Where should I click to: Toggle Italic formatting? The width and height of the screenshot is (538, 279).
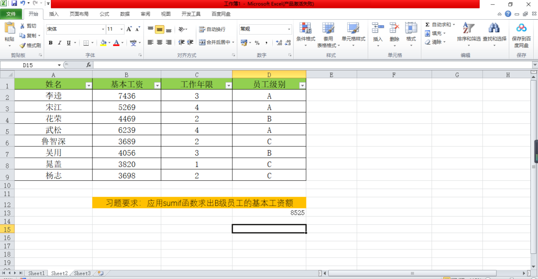pyautogui.click(x=59, y=43)
